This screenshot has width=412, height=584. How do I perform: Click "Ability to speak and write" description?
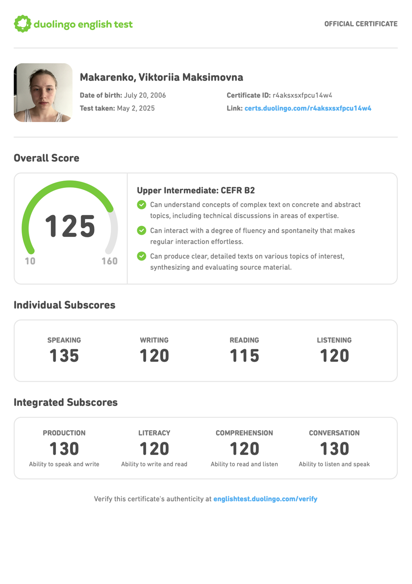coord(64,464)
